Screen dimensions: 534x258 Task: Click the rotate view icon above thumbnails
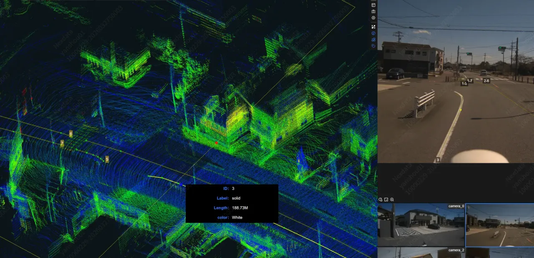tap(381, 200)
